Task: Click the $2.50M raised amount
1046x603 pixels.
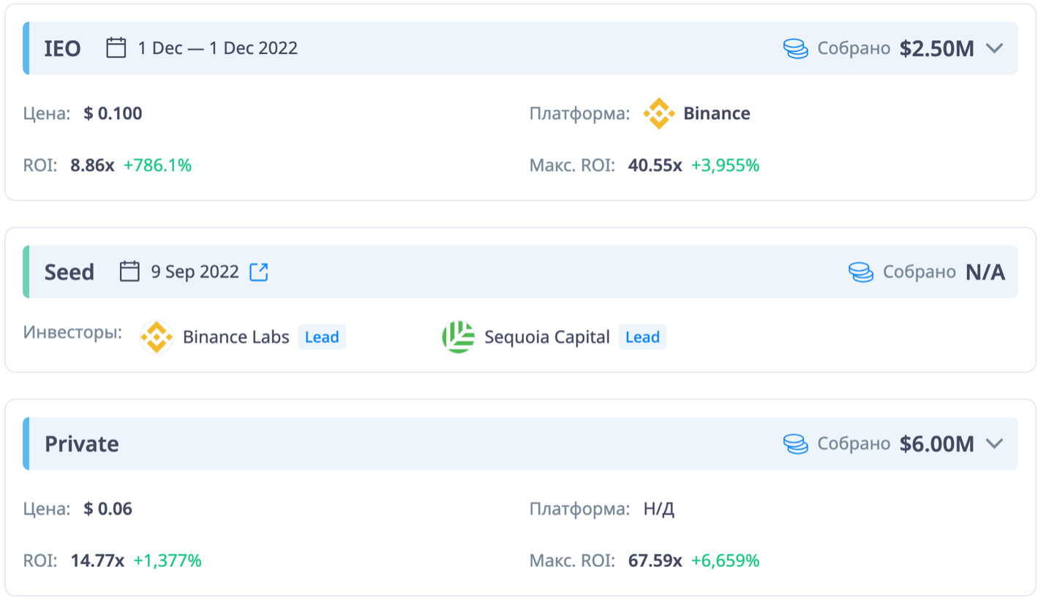Action: [936, 48]
